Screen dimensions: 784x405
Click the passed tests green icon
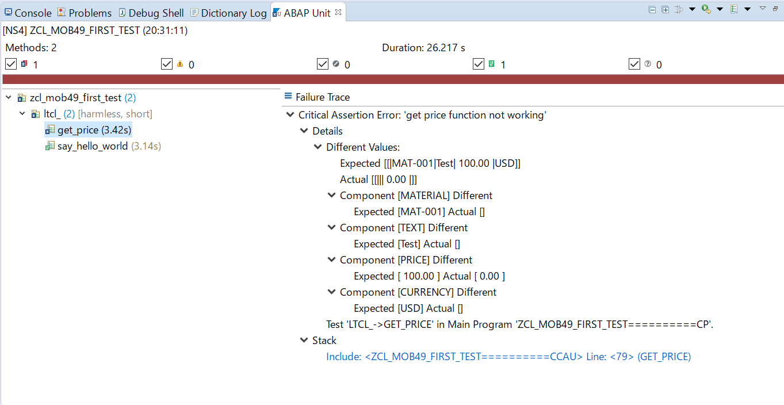pyautogui.click(x=492, y=64)
